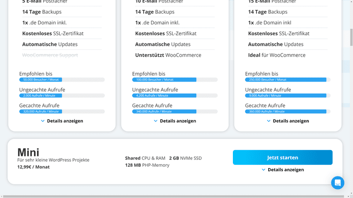
Task: Click 1x .de Domain inkl. in the 100.000 Besucher card
Action: [157, 22]
